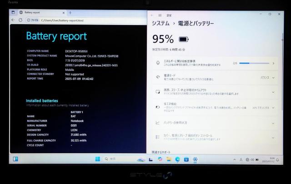Select the BIOS 7.13 01/07/2019 value

tap(75, 60)
